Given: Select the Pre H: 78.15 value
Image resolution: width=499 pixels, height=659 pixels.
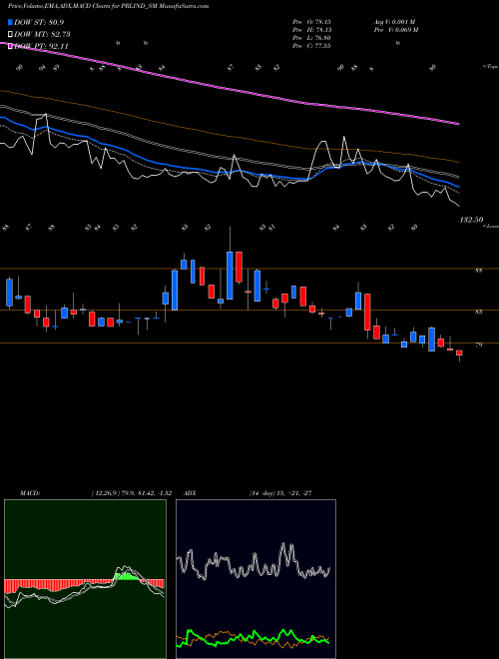Looking at the screenshot, I should (x=311, y=30).
